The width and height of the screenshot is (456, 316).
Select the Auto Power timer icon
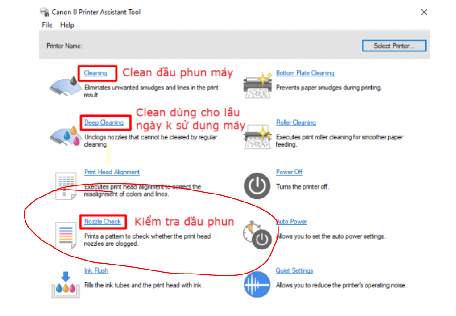tap(257, 236)
